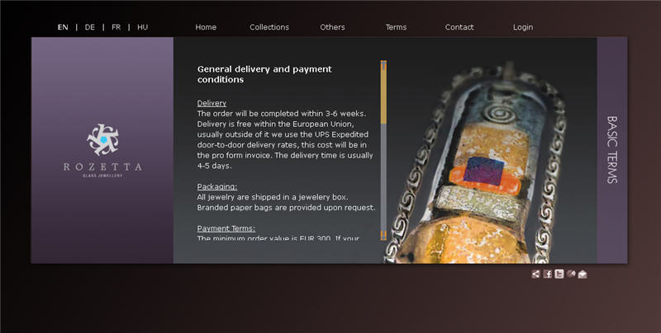The image size is (661, 333).
Task: Open the Twitter share icon
Action: click(x=559, y=274)
